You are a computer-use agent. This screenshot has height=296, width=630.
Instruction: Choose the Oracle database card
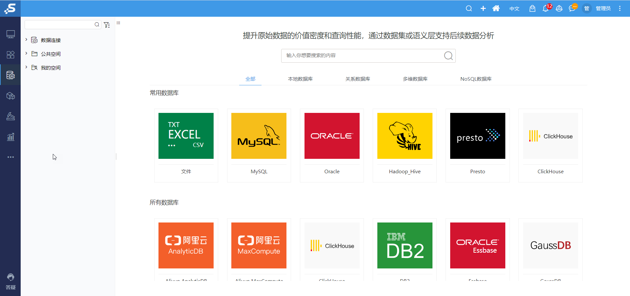click(x=332, y=145)
